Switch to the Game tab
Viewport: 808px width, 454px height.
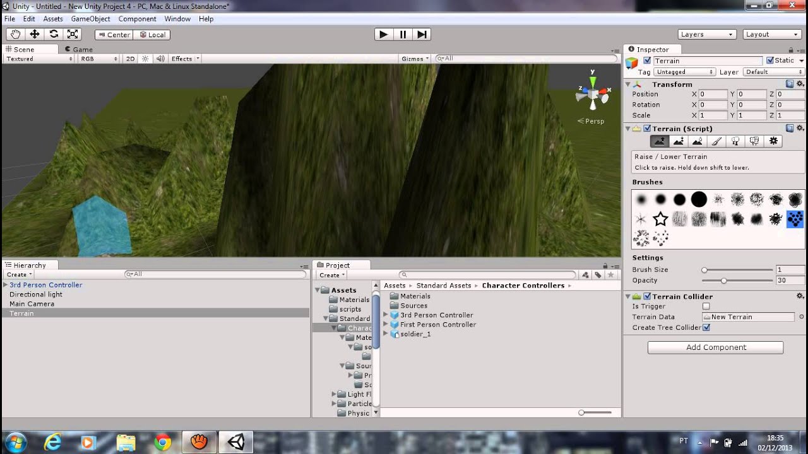tap(79, 49)
